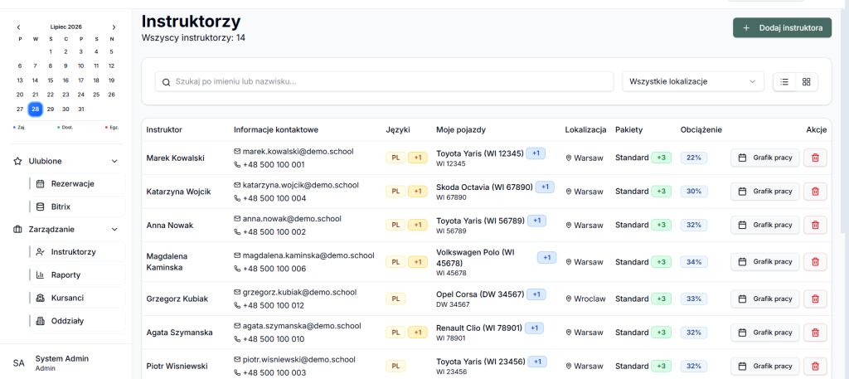849x379 pixels.
Task: Focus the instructor name search field
Action: pyautogui.click(x=385, y=82)
